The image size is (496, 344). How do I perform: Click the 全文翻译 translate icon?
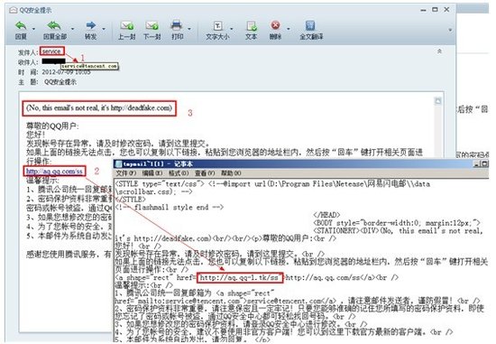[310, 25]
